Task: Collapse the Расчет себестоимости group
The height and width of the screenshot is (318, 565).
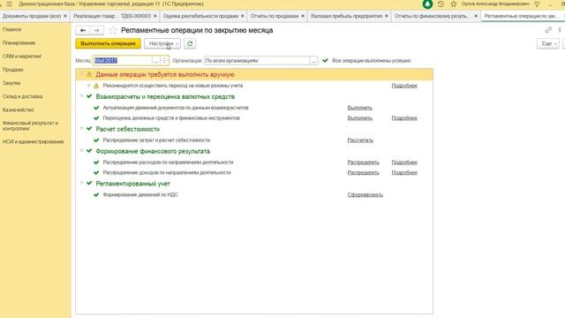Action: coord(81,128)
